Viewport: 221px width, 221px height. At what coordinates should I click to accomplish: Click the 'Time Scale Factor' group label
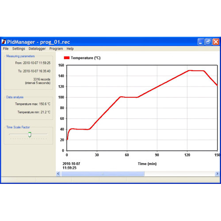pyautogui.click(x=18, y=127)
